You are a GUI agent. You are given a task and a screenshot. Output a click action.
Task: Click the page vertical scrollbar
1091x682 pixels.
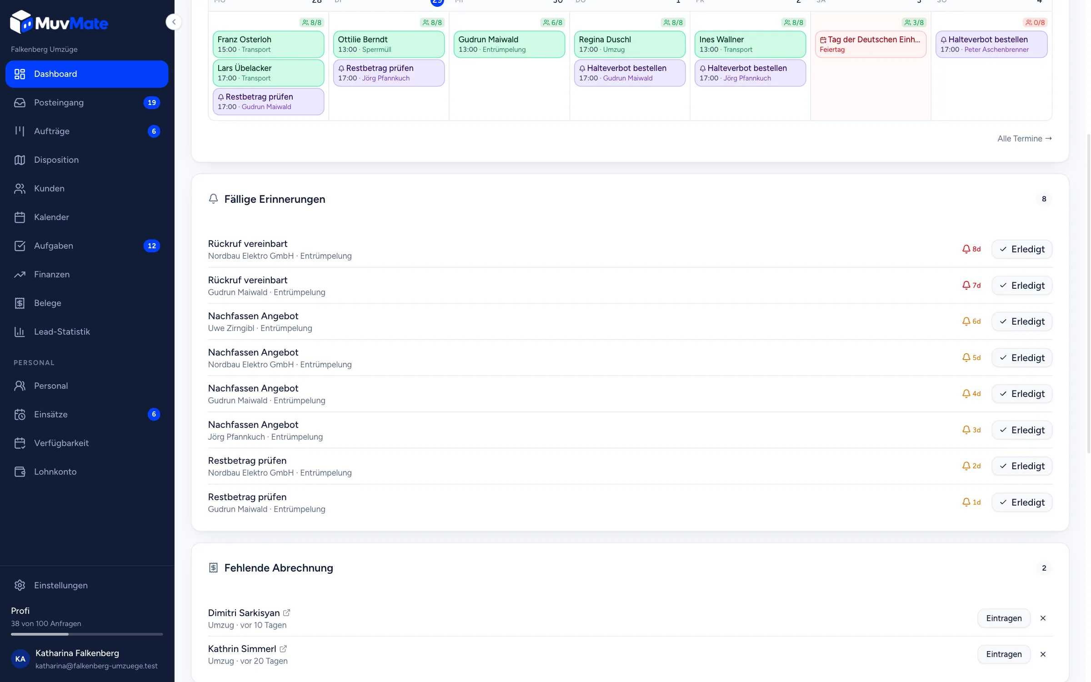click(x=1088, y=293)
